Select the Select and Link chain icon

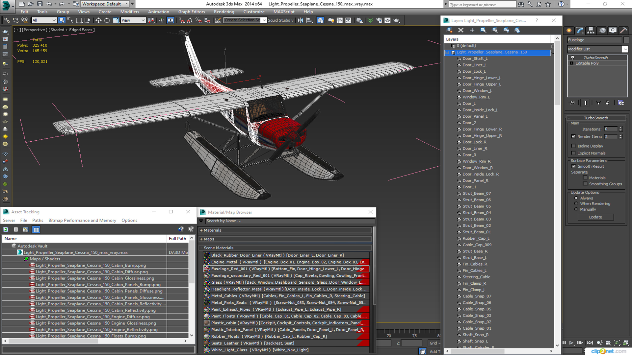click(x=7, y=20)
